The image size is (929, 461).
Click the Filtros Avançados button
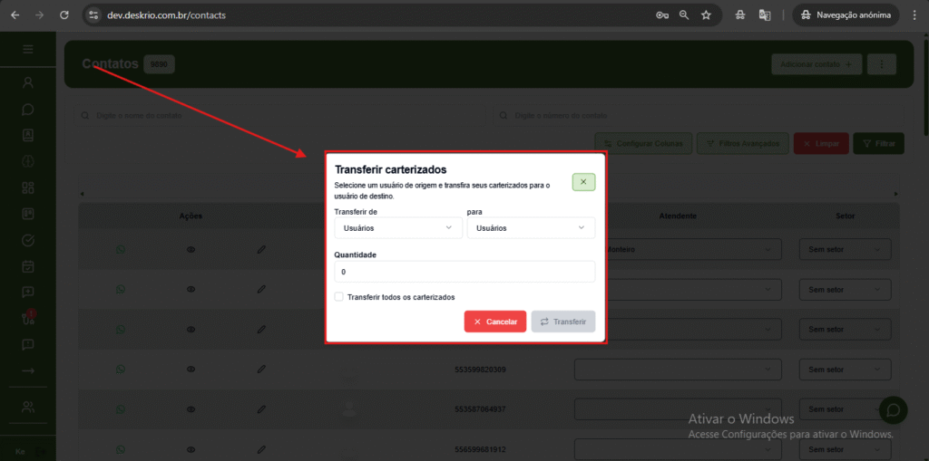[741, 144]
